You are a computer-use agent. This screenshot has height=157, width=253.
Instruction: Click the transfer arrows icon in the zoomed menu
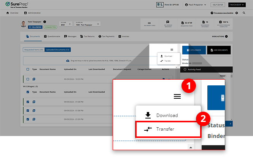[x=148, y=129]
